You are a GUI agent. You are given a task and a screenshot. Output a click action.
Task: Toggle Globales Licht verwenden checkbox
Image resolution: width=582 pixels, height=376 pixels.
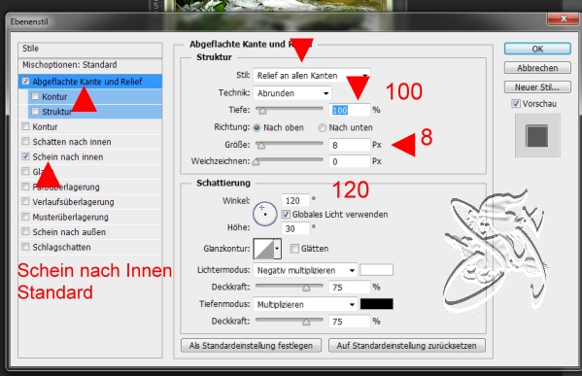(x=286, y=214)
